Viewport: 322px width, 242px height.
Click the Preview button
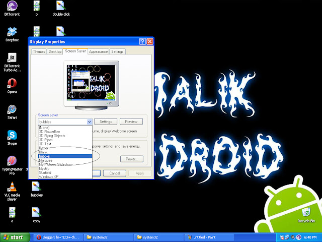pyautogui.click(x=131, y=122)
